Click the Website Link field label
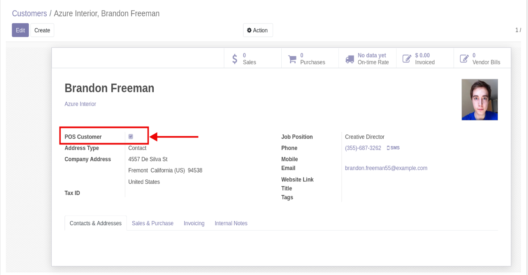The height and width of the screenshot is (275, 528). tap(297, 179)
